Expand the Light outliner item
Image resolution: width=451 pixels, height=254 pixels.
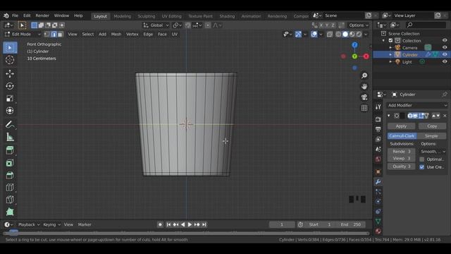pyautogui.click(x=390, y=61)
